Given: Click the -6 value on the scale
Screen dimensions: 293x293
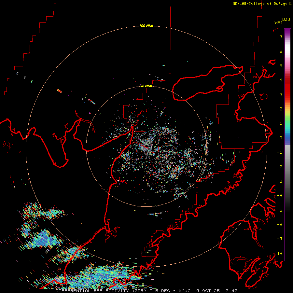Looking at the screenshot, I should [x=280, y=225].
